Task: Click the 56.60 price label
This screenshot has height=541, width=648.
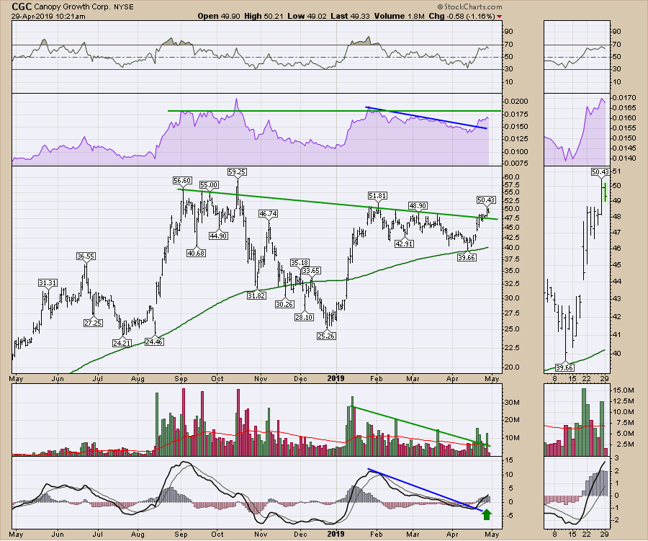Action: tap(182, 180)
